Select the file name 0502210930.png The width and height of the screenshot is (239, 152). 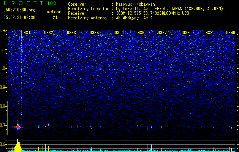pyautogui.click(x=19, y=10)
